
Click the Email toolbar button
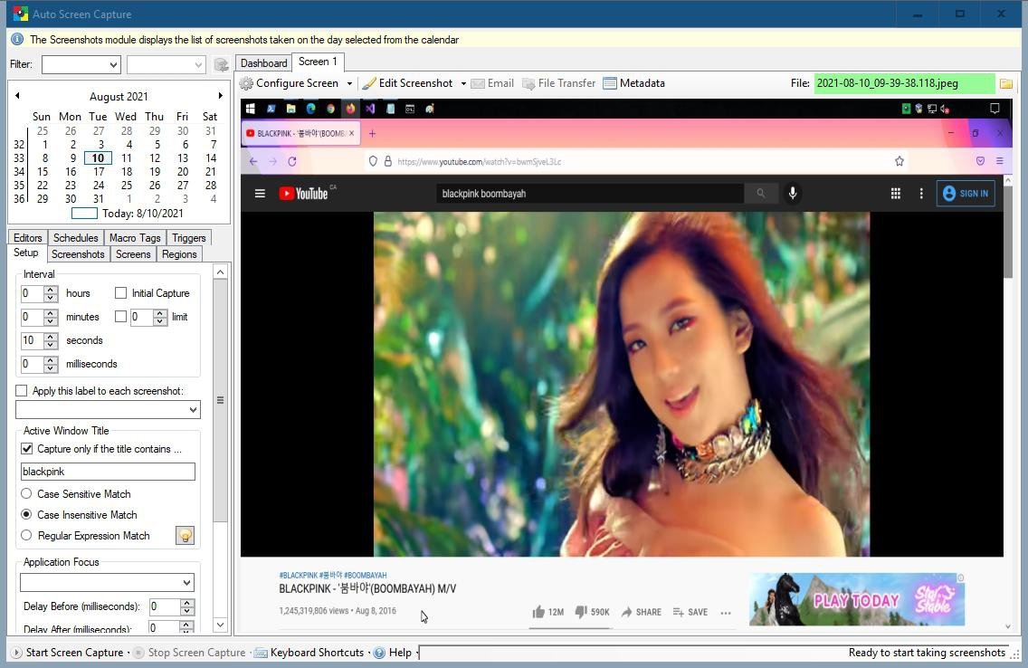pos(492,83)
